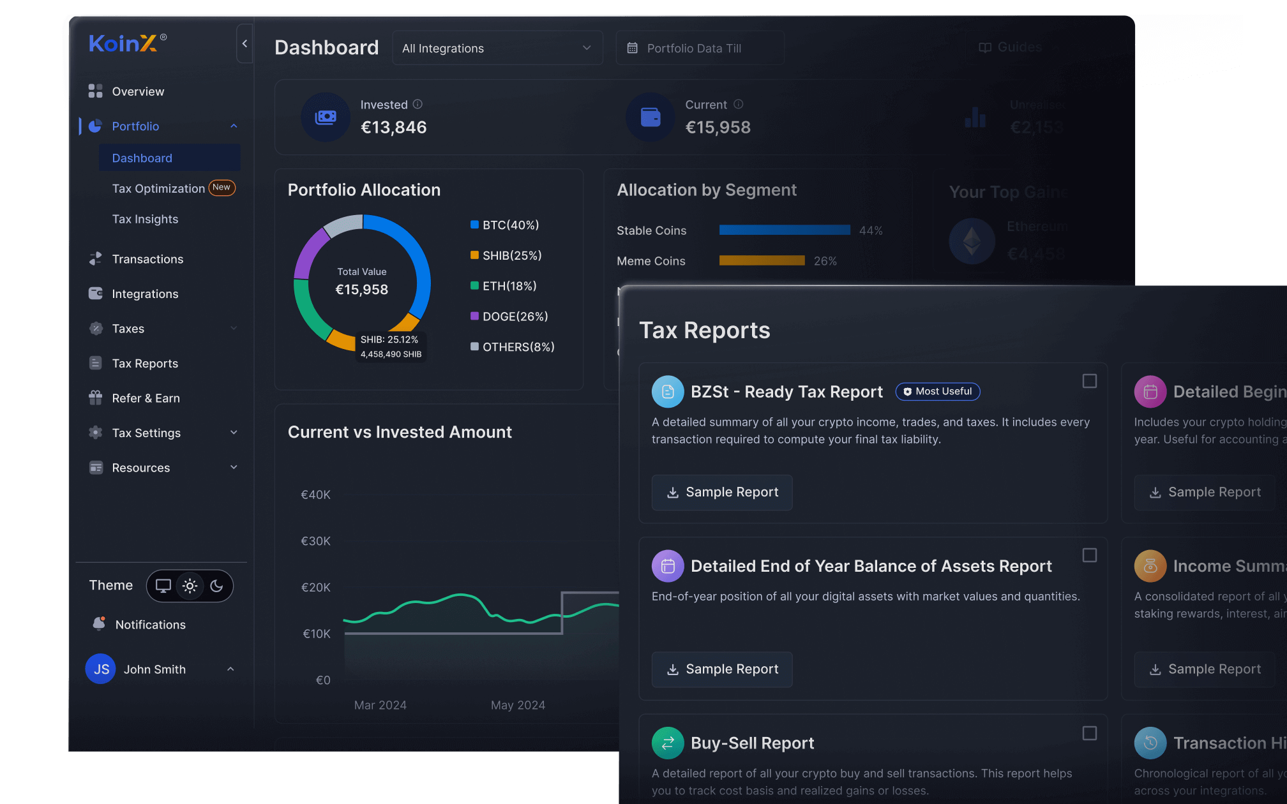Viewport: 1287px width, 804px height.
Task: Open Transactions from the sidebar
Action: tap(147, 259)
